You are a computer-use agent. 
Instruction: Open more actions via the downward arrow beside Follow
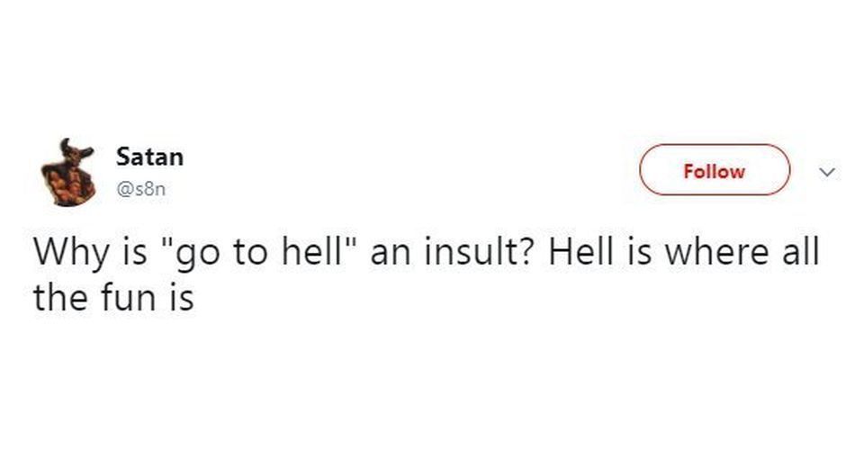tap(827, 173)
